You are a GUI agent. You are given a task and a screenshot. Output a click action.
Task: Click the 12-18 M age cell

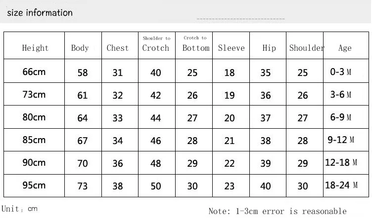click(x=341, y=162)
